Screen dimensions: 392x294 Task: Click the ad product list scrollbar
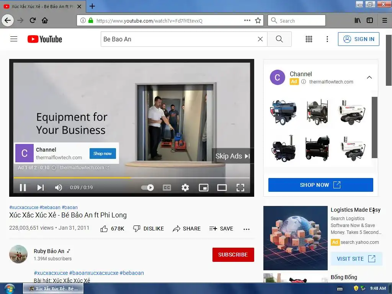(374, 127)
